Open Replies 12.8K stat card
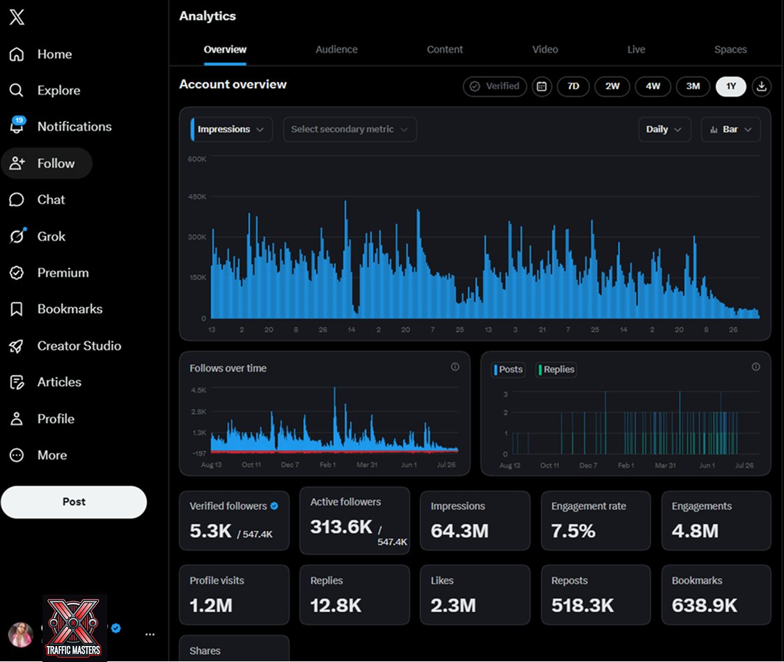Screen dimensions: 784x662 354,595
